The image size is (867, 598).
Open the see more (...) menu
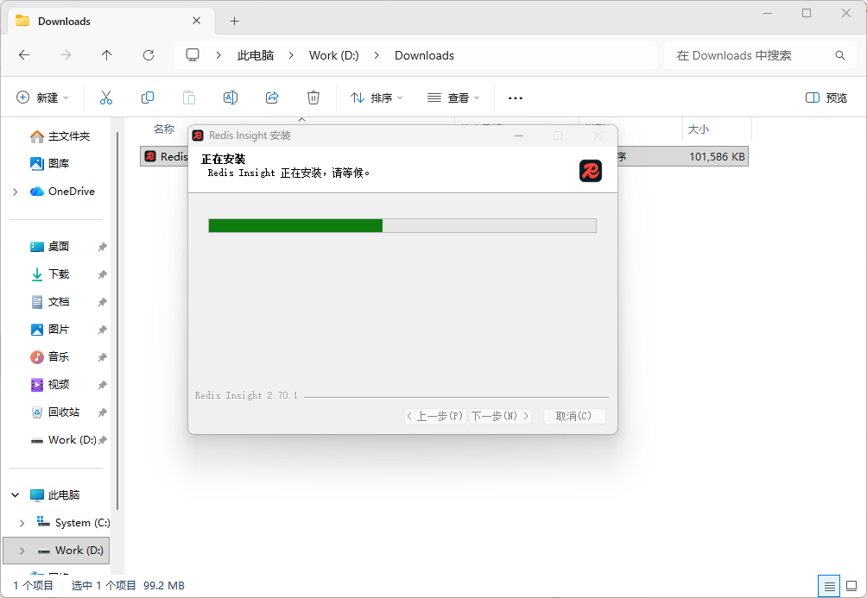[515, 98]
